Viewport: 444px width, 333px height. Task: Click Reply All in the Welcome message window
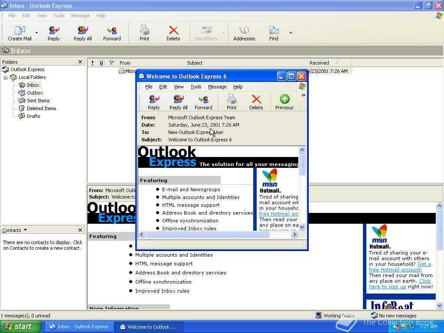pyautogui.click(x=178, y=102)
